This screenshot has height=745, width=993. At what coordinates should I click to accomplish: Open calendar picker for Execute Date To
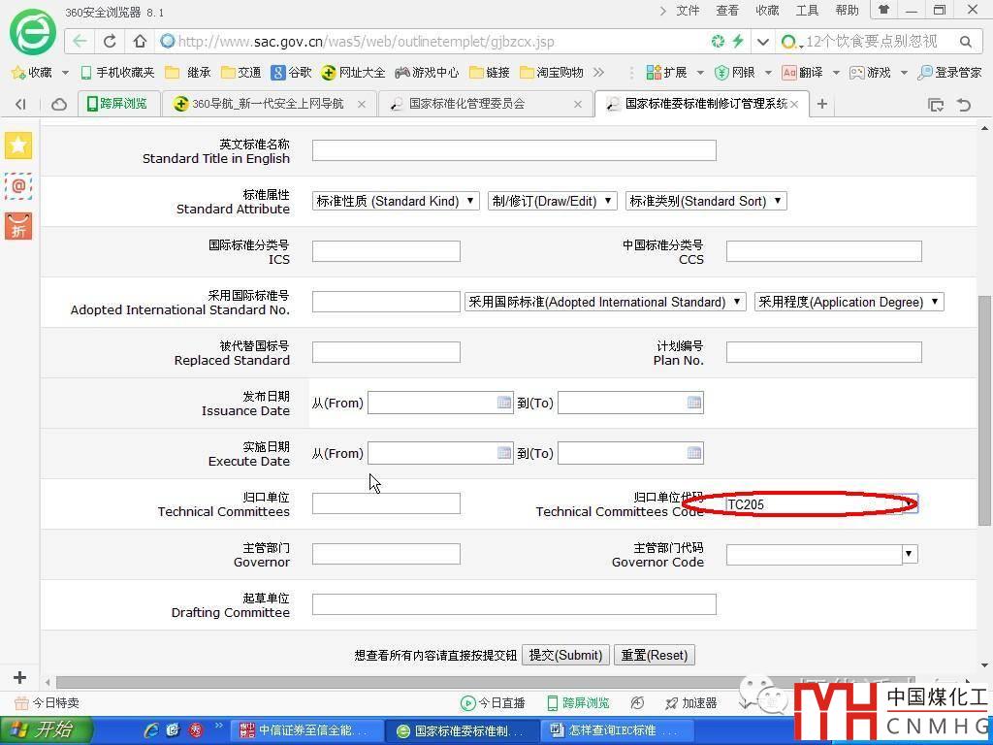tap(694, 453)
